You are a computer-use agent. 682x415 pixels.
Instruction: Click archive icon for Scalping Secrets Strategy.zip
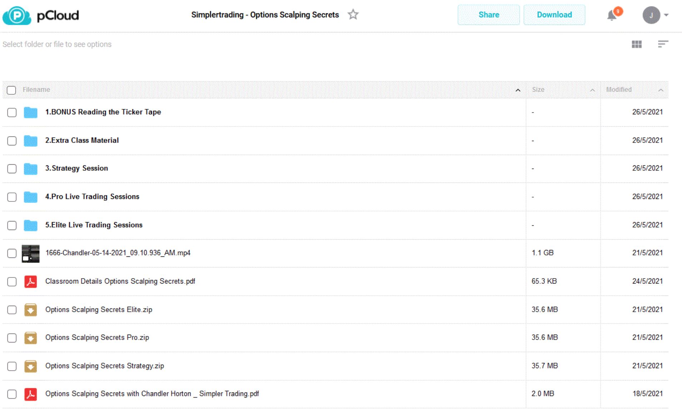click(31, 366)
